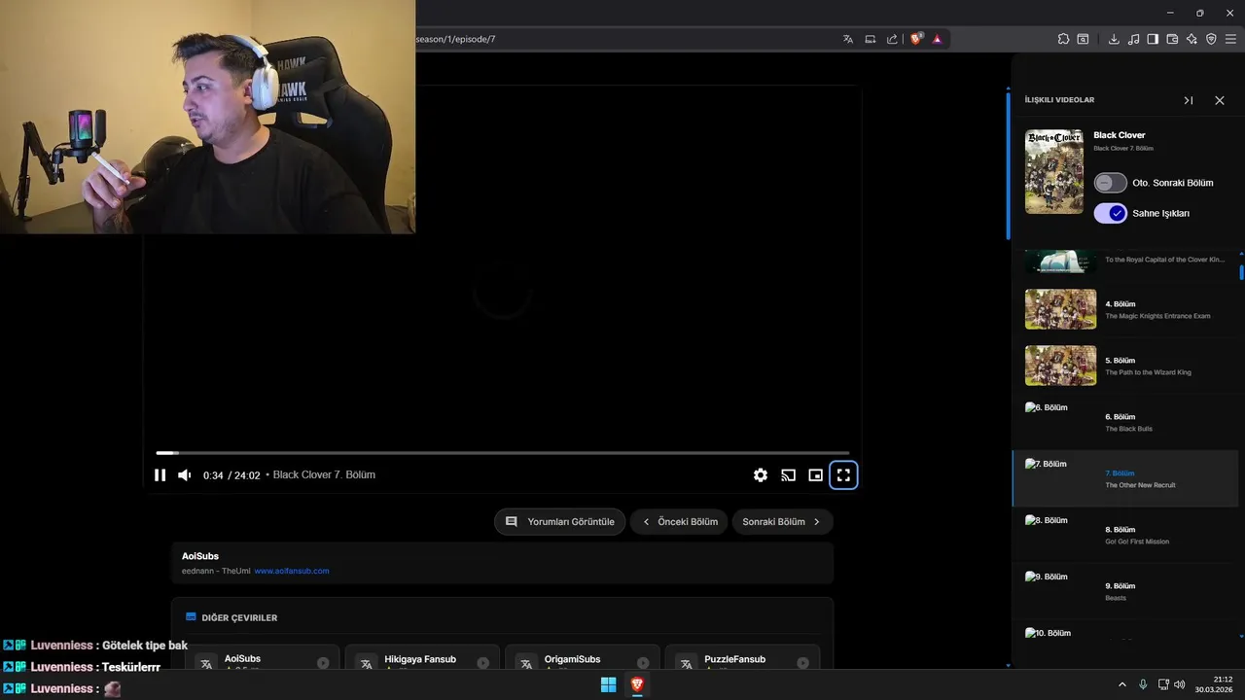
Task: Open Leo AI sparkle icon
Action: pos(1192,39)
